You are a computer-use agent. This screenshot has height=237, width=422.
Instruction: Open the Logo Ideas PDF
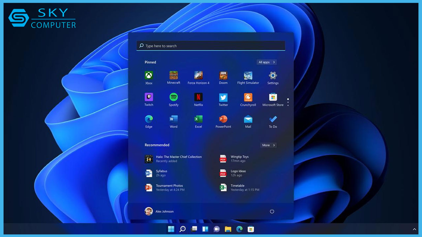click(233, 173)
